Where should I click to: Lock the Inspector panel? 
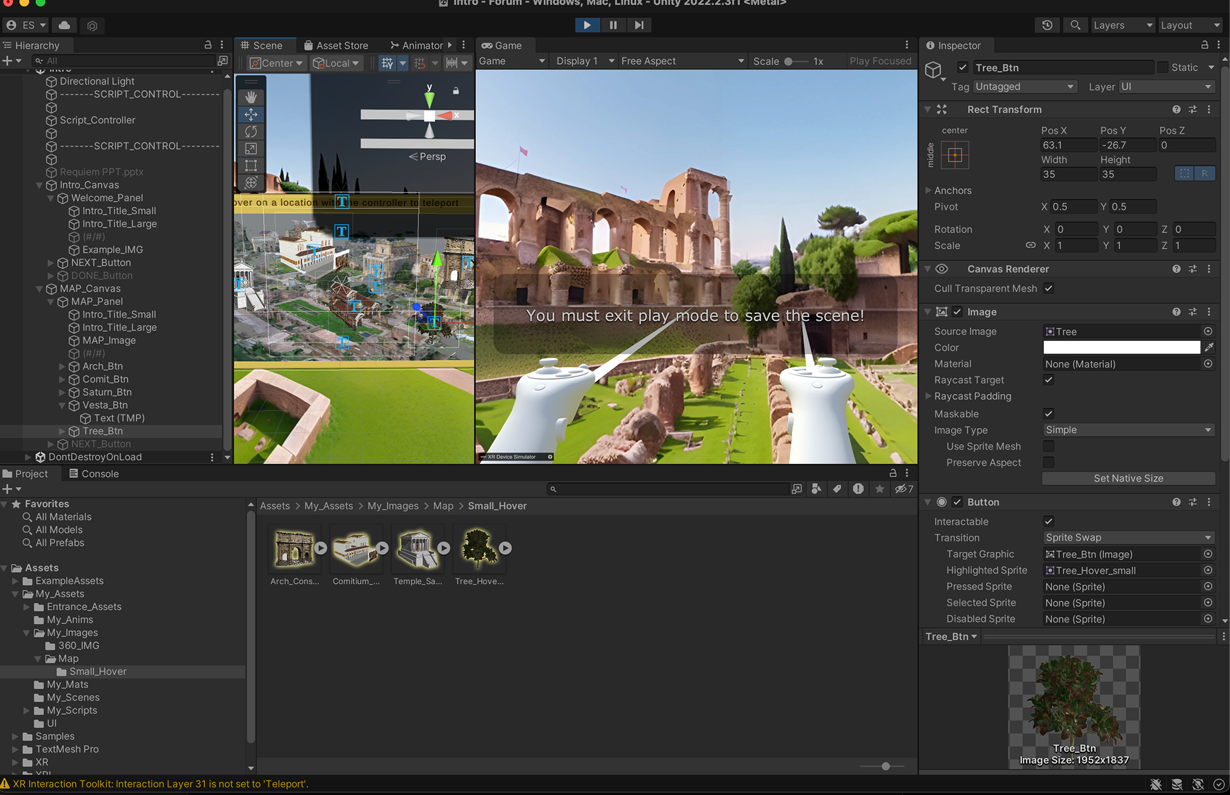tap(1204, 45)
